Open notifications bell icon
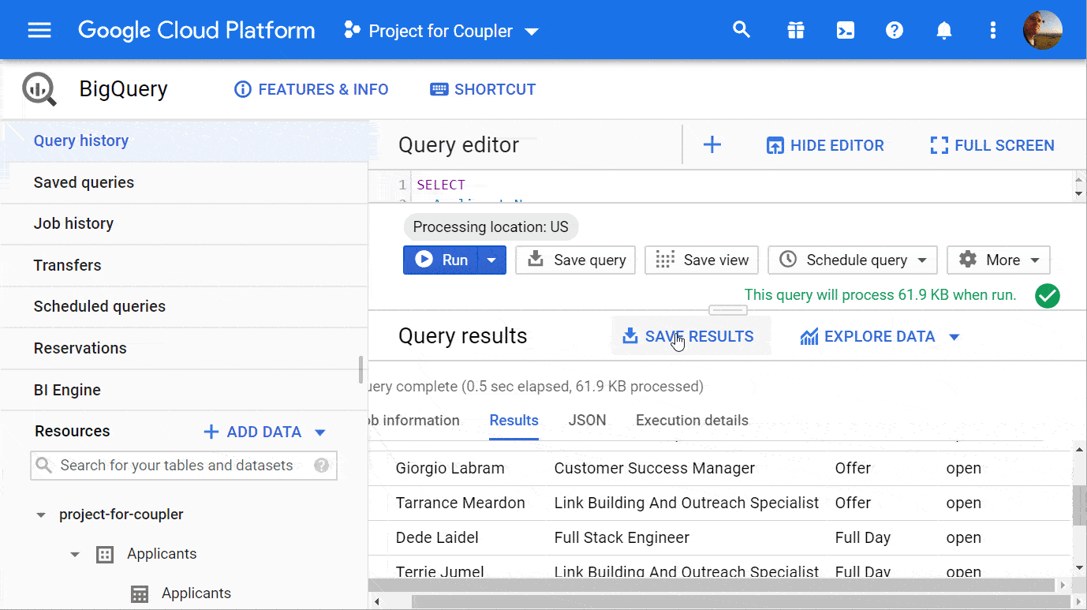Viewport: 1087px width, 610px height. coord(943,29)
